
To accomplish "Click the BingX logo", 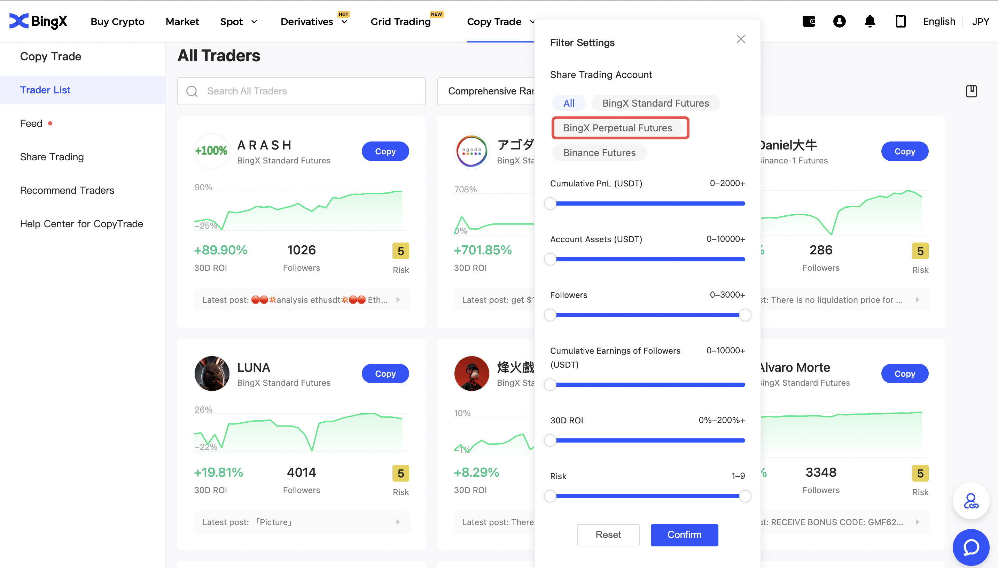I will click(38, 22).
